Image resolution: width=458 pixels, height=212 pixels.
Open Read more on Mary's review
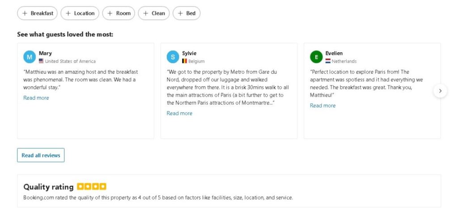[36, 98]
